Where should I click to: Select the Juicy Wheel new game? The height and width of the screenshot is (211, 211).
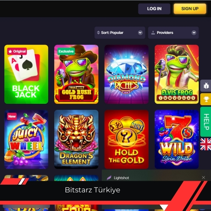click(x=26, y=139)
